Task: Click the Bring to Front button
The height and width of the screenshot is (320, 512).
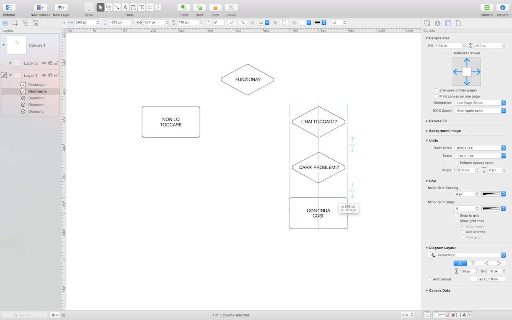Action: (184, 8)
